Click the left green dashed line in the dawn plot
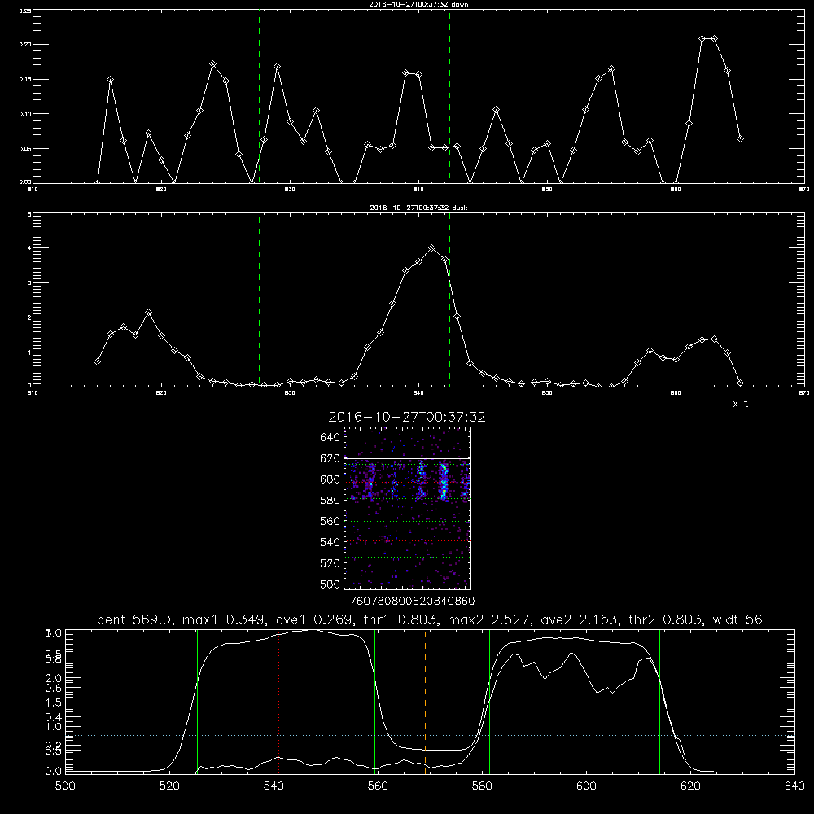The height and width of the screenshot is (814, 814). click(x=259, y=96)
